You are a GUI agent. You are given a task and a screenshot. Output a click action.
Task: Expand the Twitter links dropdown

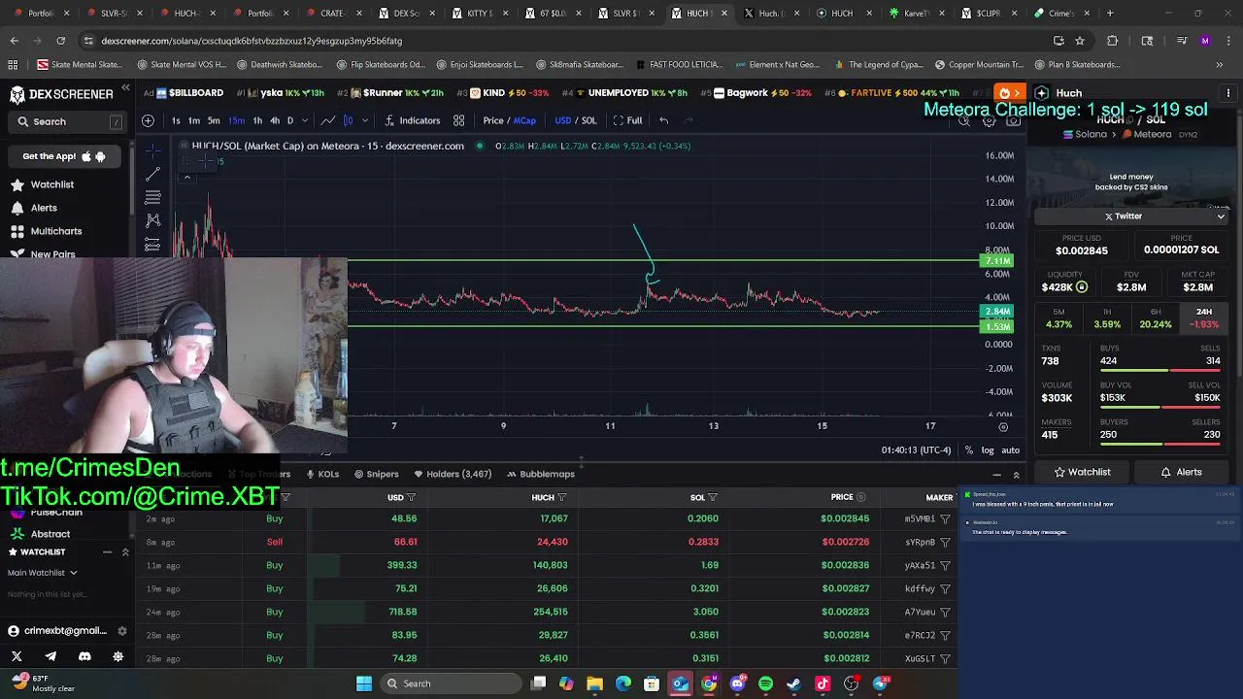pos(1221,216)
